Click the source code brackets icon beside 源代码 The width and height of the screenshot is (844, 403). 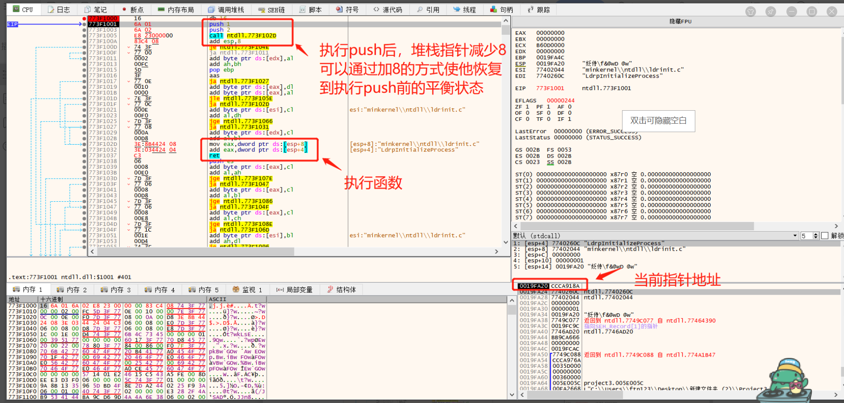tap(376, 9)
